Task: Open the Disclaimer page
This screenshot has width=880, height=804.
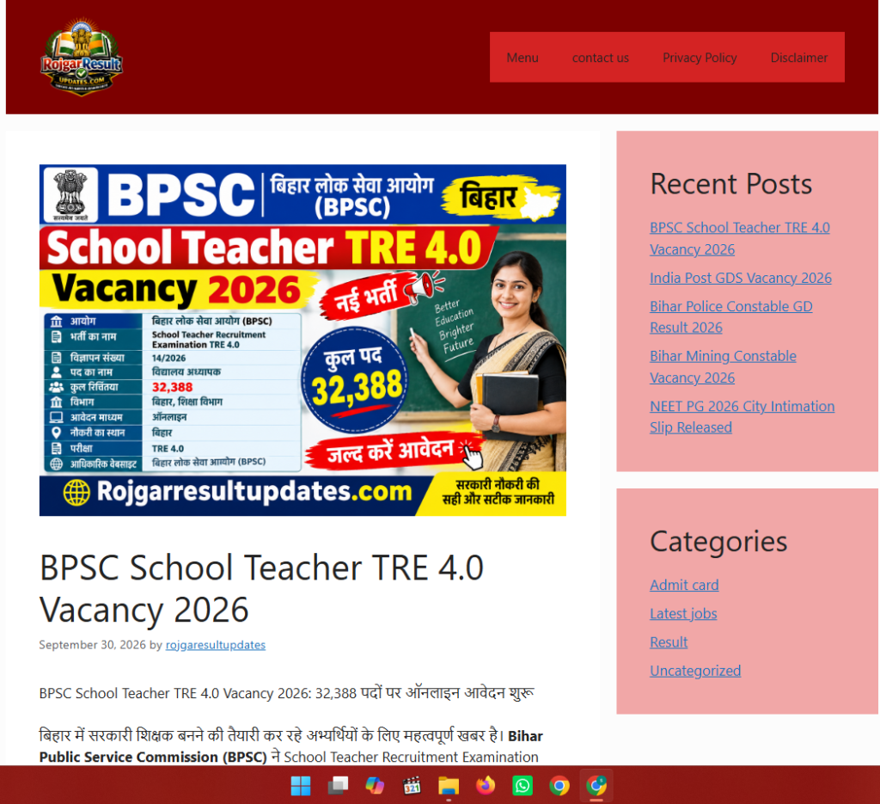Action: coord(798,58)
